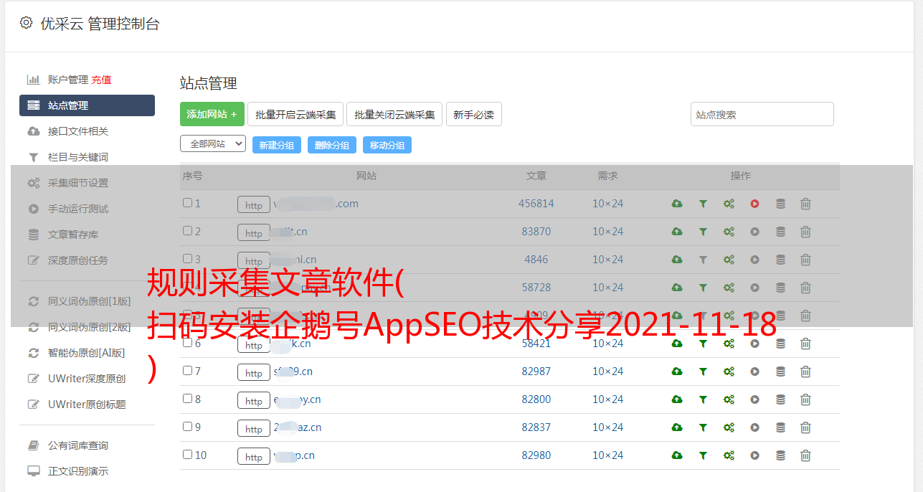The width and height of the screenshot is (923, 492).
Task: Tick the checkbox for site row 1
Action: [x=187, y=203]
